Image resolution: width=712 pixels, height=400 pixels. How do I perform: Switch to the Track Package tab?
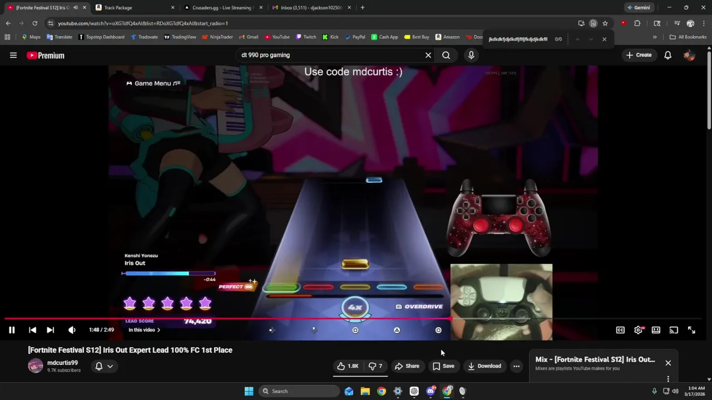135,8
